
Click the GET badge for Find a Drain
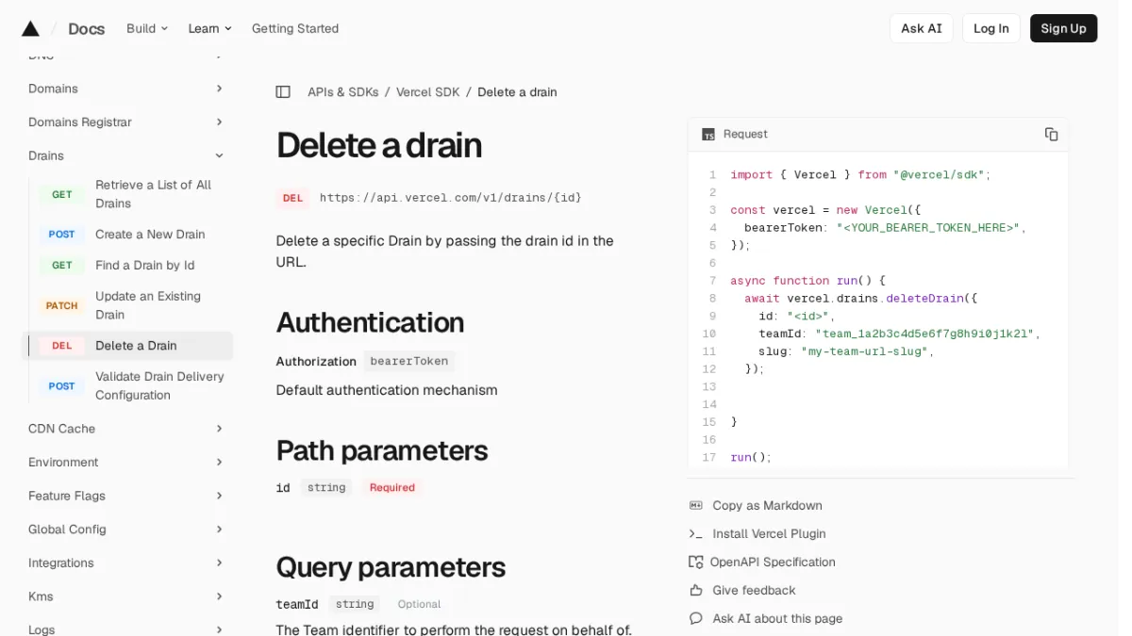[62, 266]
